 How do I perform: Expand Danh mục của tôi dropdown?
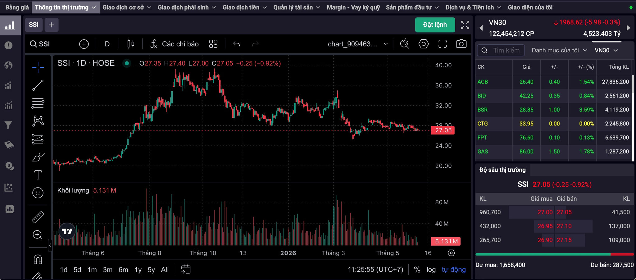pyautogui.click(x=559, y=50)
